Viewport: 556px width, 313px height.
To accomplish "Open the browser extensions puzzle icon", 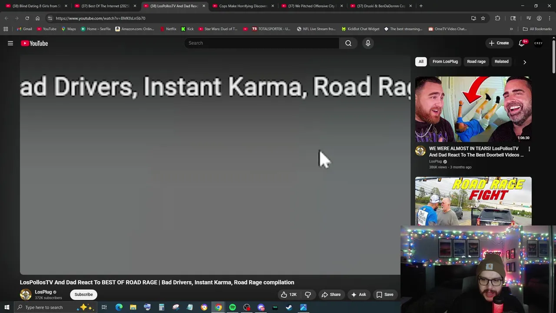I will (x=497, y=18).
